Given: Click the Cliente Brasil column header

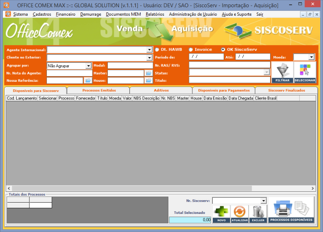Looking at the screenshot, I should tap(266, 98).
